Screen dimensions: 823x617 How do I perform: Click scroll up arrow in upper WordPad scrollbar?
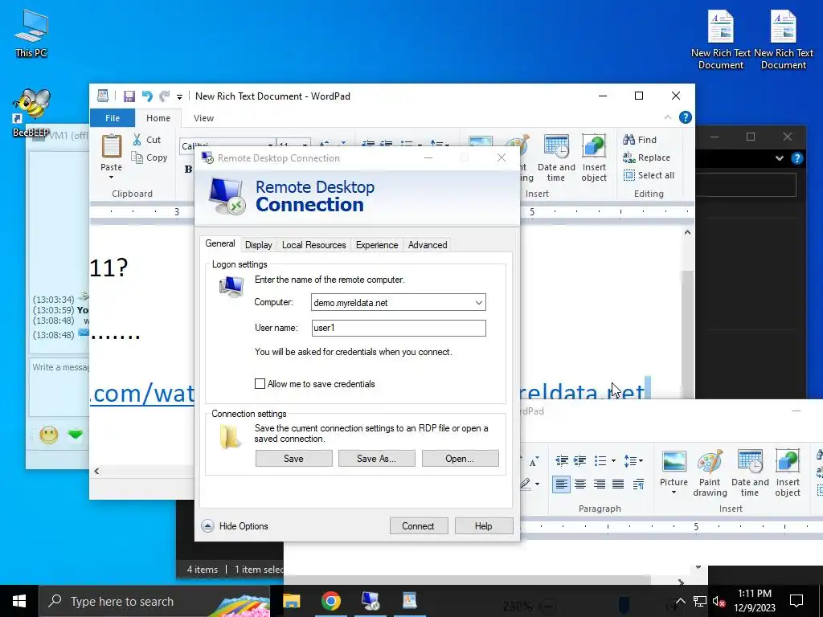[688, 232]
